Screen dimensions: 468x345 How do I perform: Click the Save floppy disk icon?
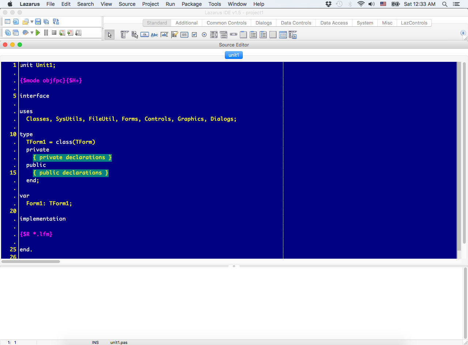pos(38,22)
